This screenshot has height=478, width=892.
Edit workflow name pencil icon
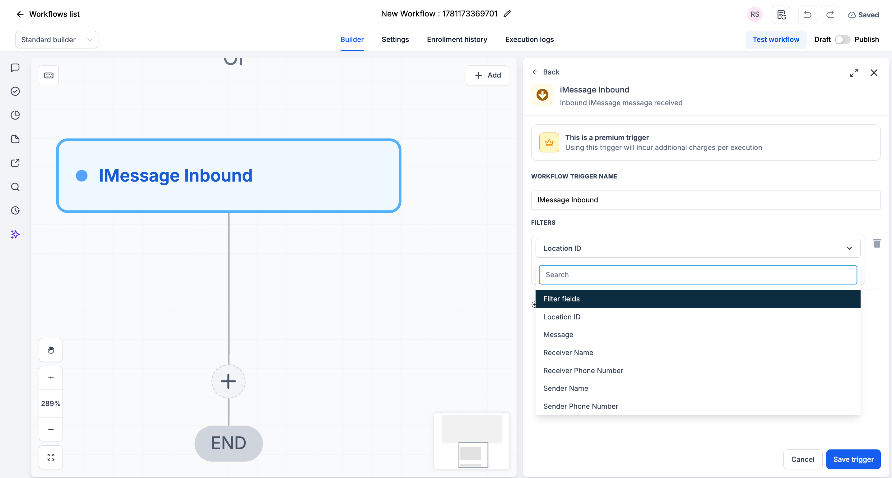(x=507, y=14)
